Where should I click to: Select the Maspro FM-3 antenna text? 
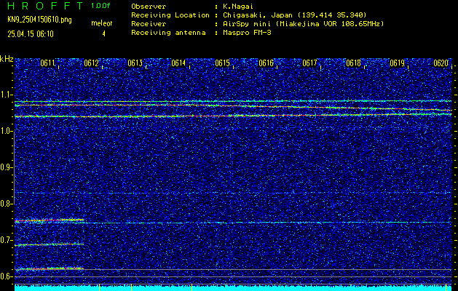coord(247,33)
